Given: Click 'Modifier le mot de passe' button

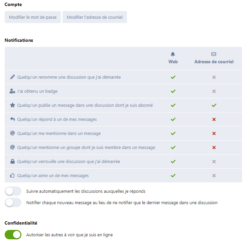Looking at the screenshot, I should (33, 17).
